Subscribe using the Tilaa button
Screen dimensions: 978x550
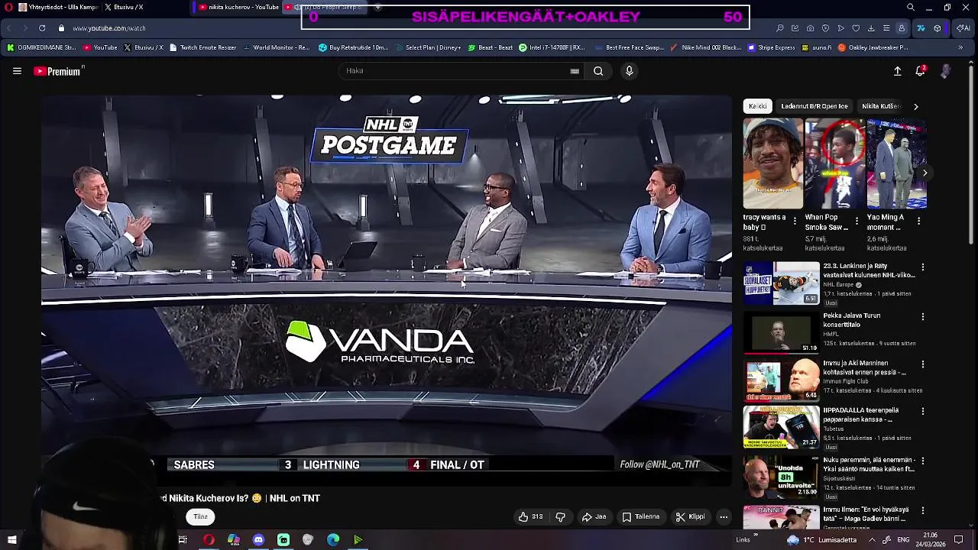tap(200, 517)
